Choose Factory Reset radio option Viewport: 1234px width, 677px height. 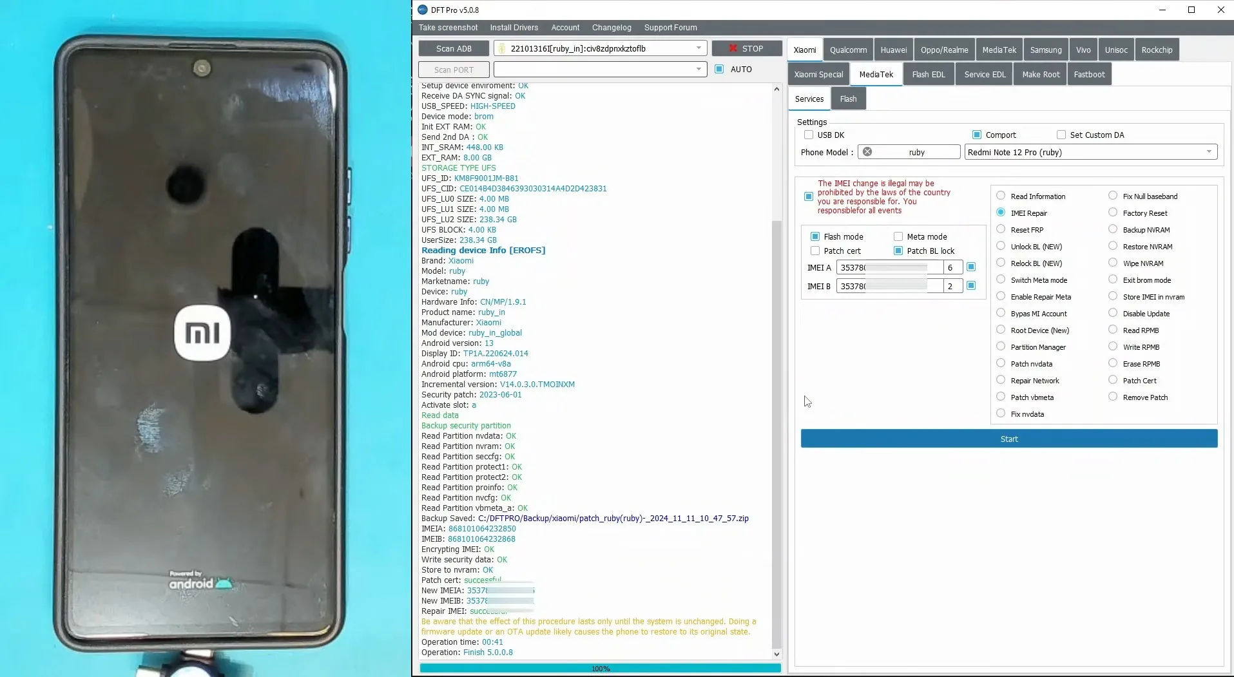click(x=1113, y=212)
